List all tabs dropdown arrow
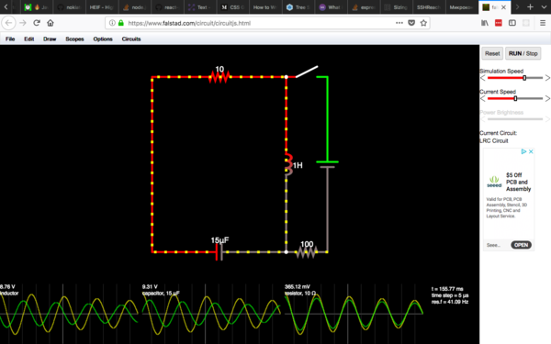Screen dimensions: 551x344 (544, 7)
